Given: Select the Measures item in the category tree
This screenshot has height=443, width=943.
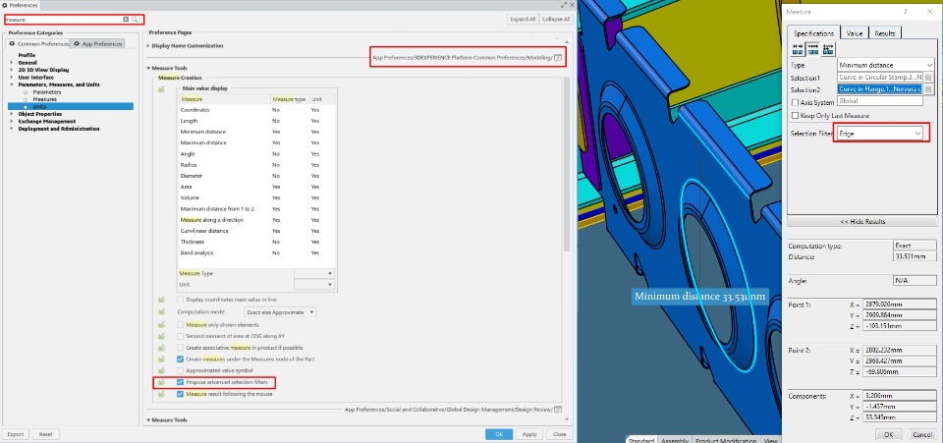Looking at the screenshot, I should (44, 99).
